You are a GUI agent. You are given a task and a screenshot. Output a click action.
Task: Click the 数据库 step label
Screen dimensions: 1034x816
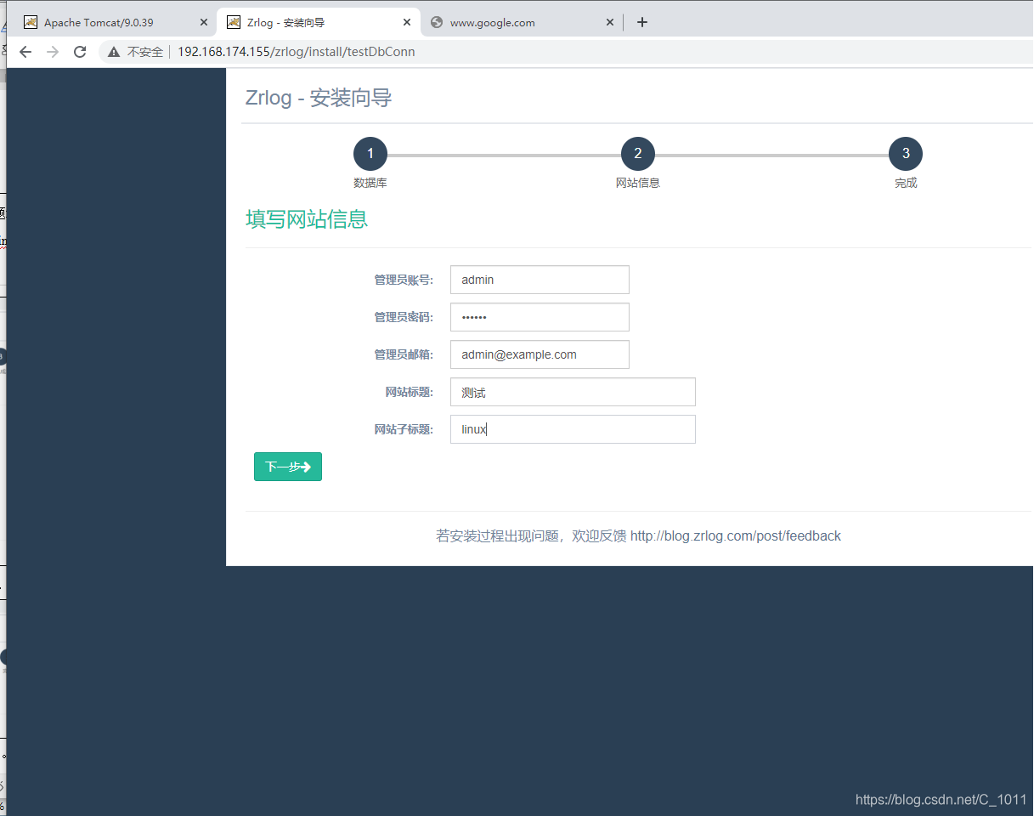click(x=370, y=183)
